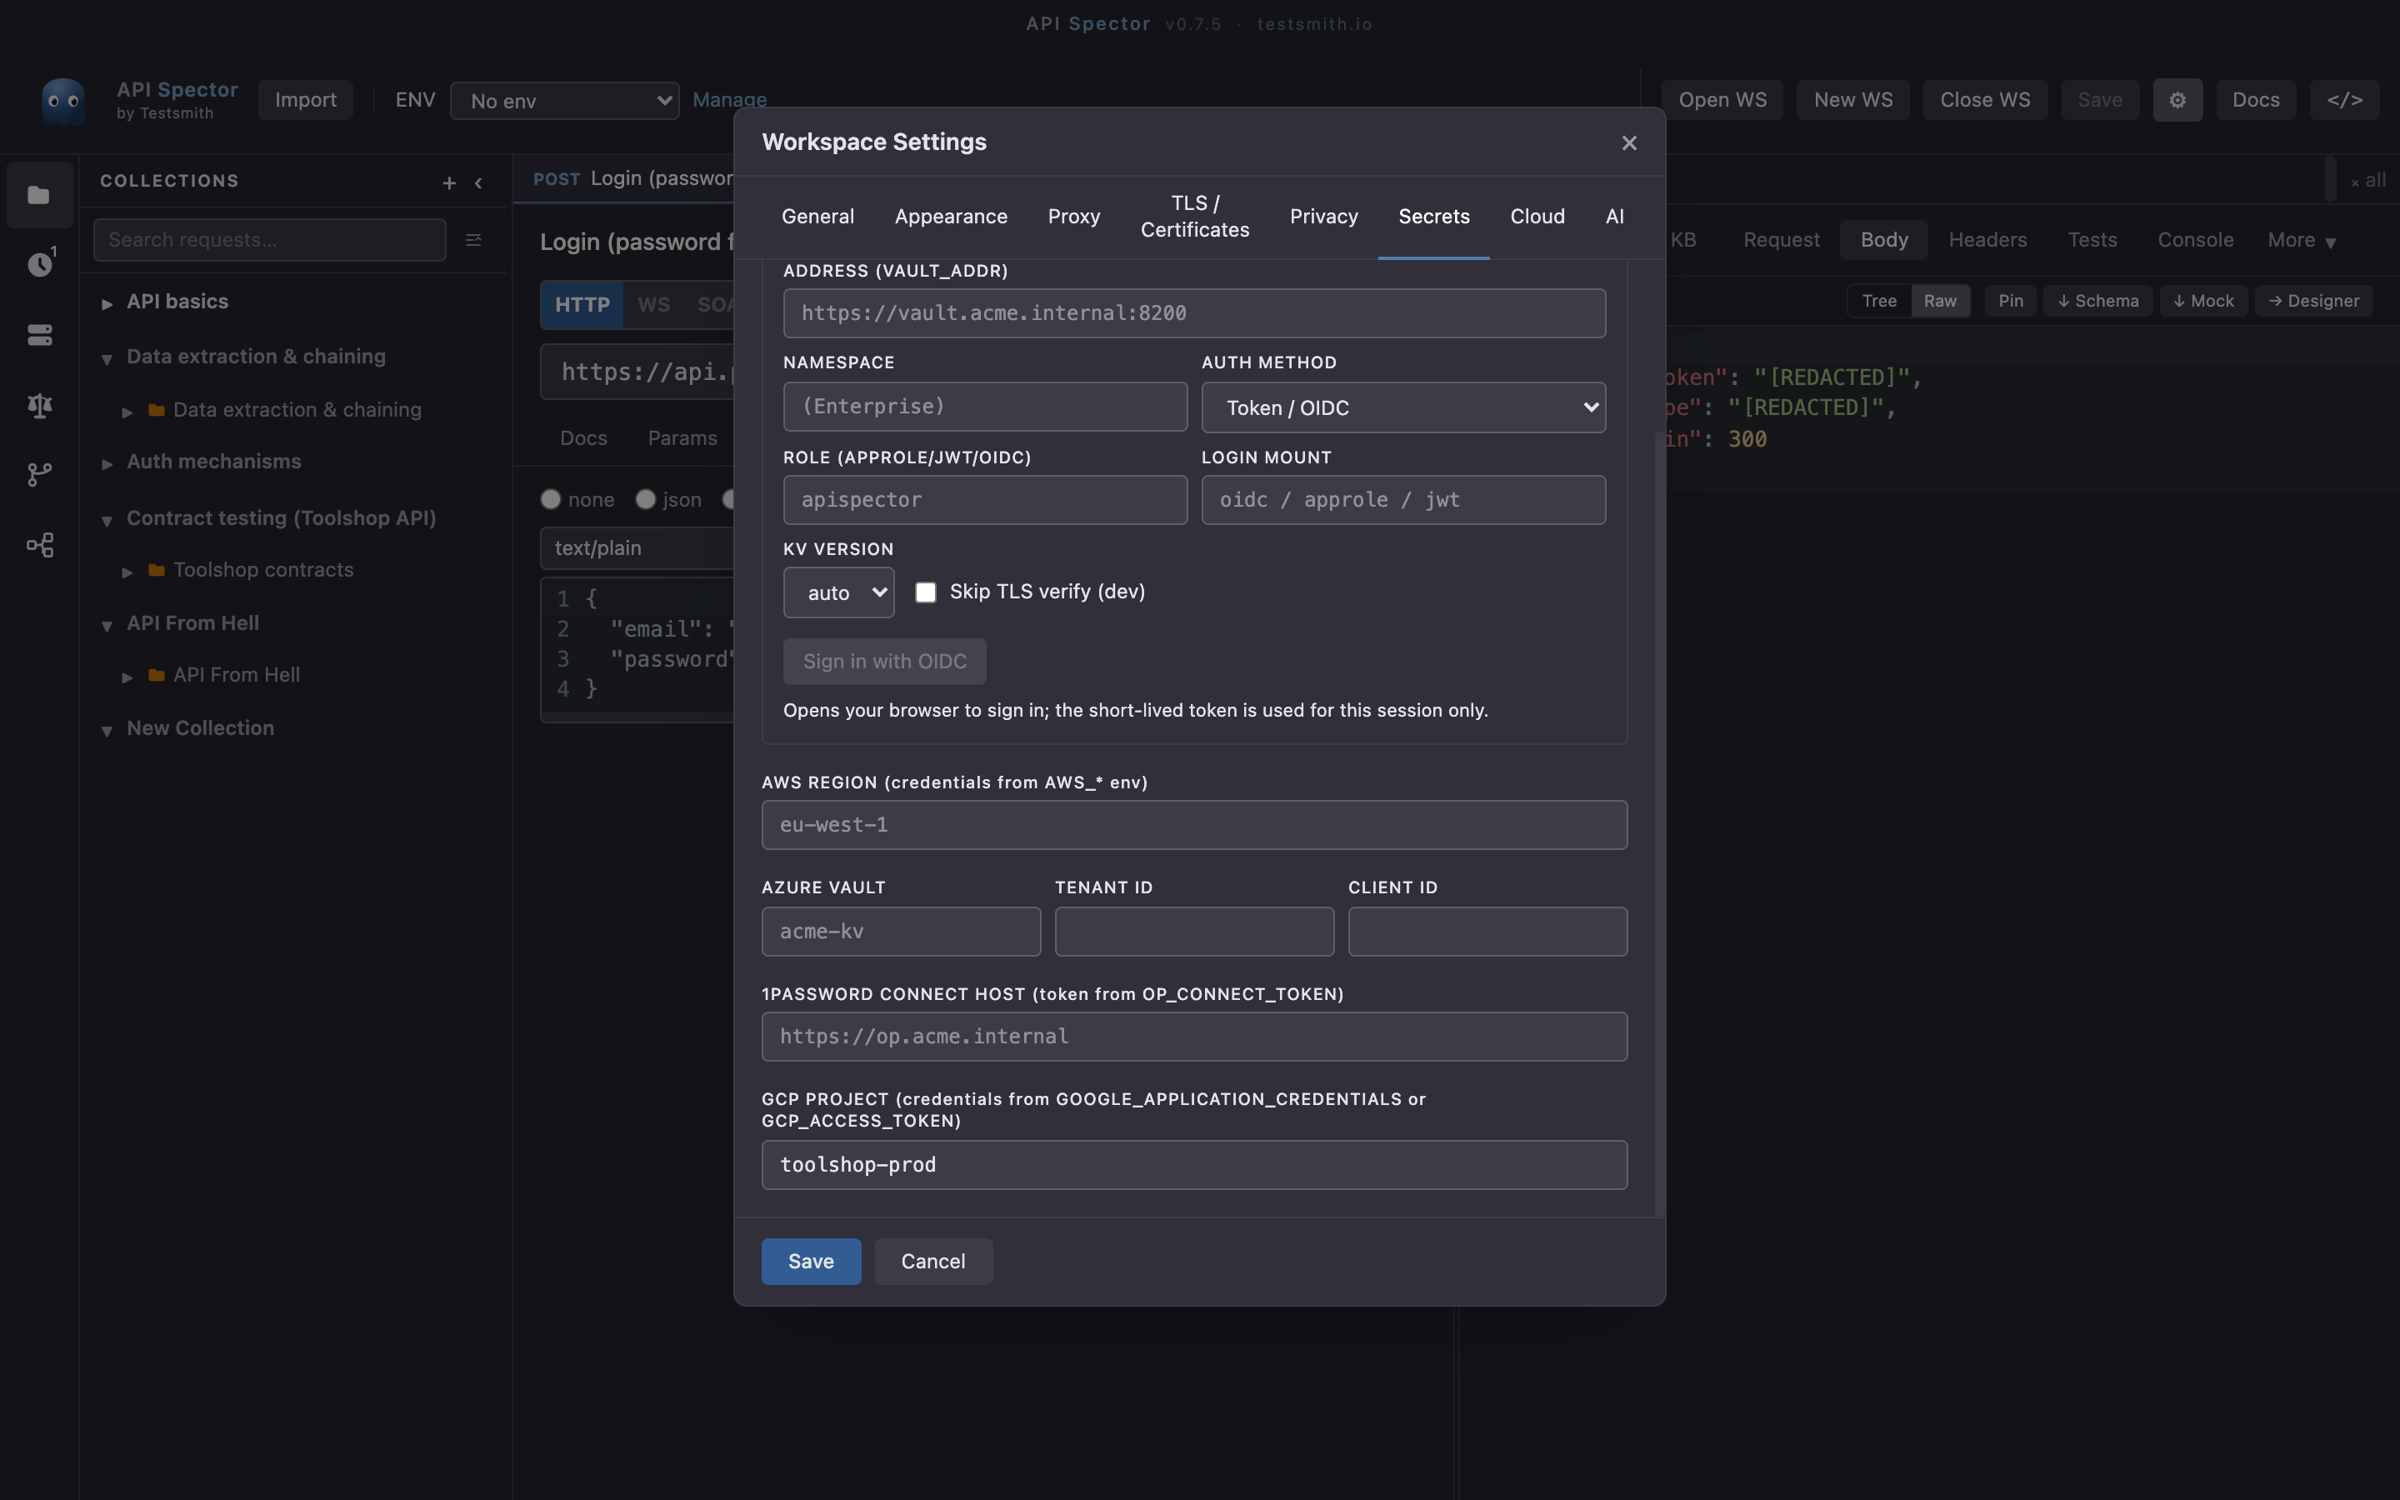Click the Close WS button

tap(1984, 100)
